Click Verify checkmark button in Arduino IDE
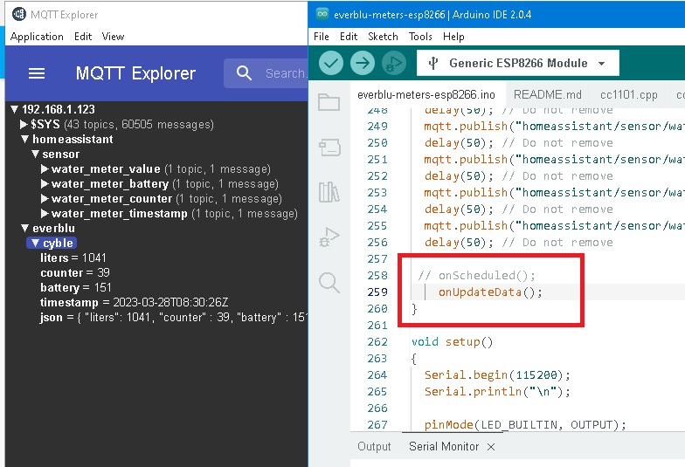 [x=330, y=63]
